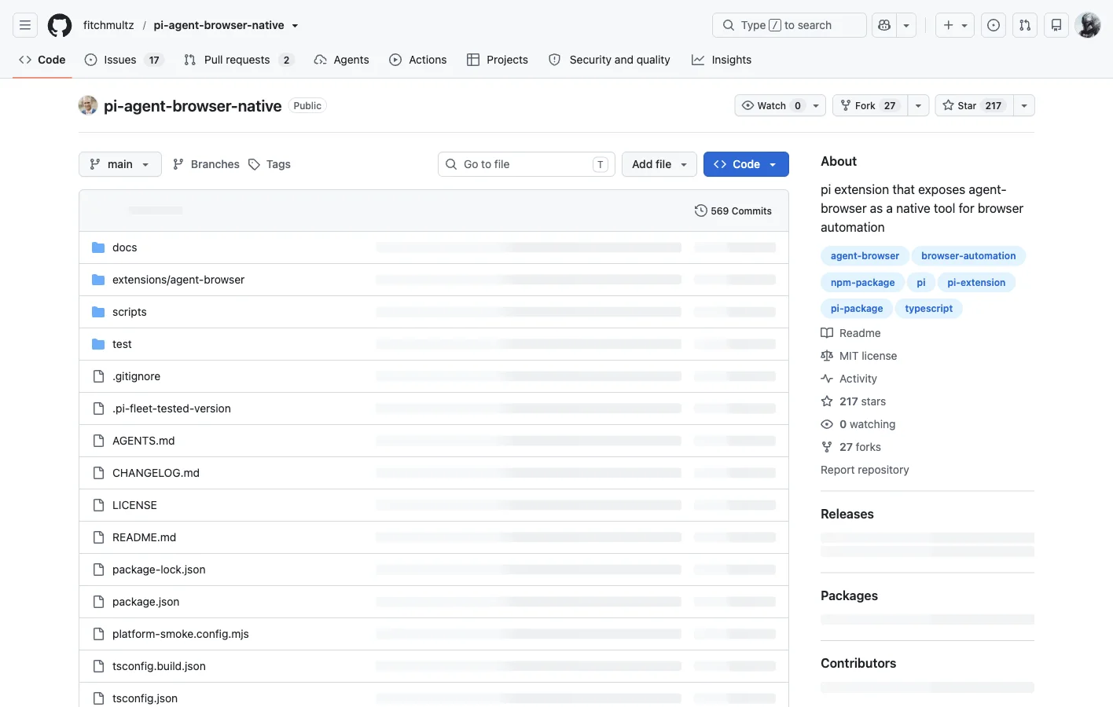Screen dimensions: 1113x707
Task: Open the LICENSE file
Action: pyautogui.click(x=134, y=505)
